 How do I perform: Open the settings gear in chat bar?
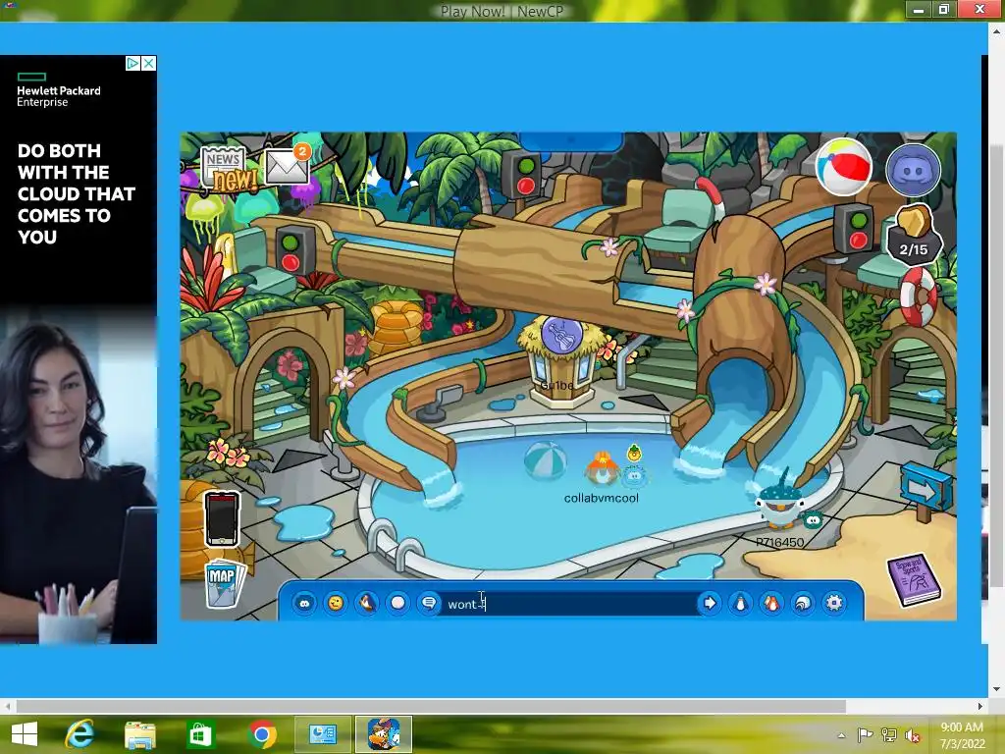(x=834, y=604)
